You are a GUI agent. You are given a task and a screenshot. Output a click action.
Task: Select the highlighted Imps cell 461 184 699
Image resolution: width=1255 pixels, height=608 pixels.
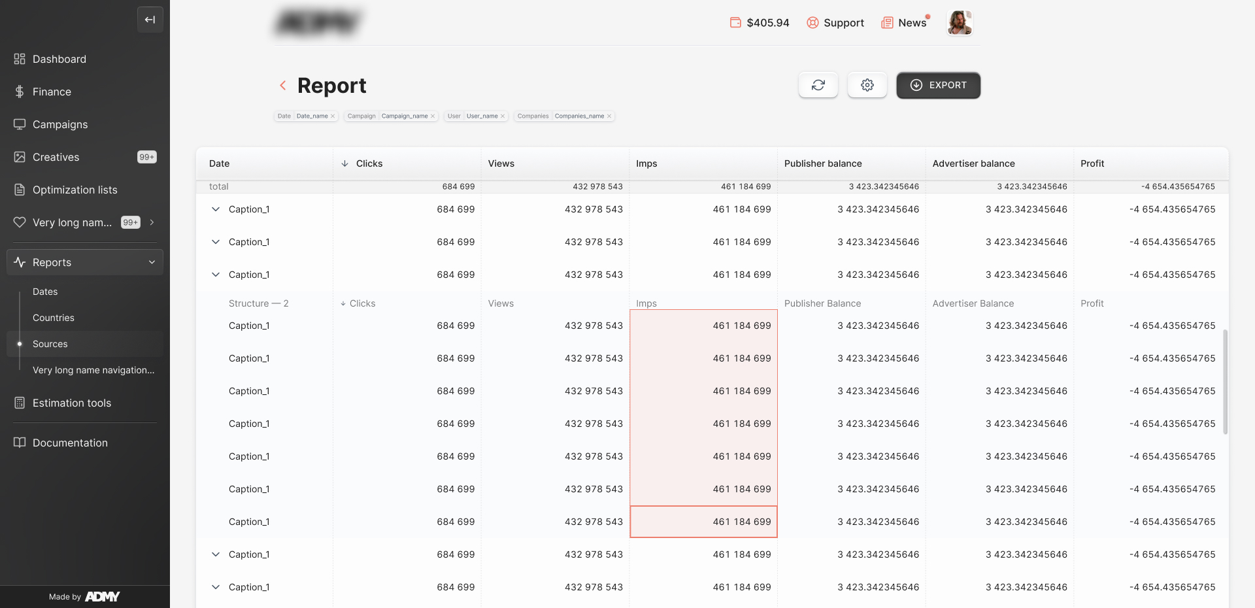tap(703, 522)
